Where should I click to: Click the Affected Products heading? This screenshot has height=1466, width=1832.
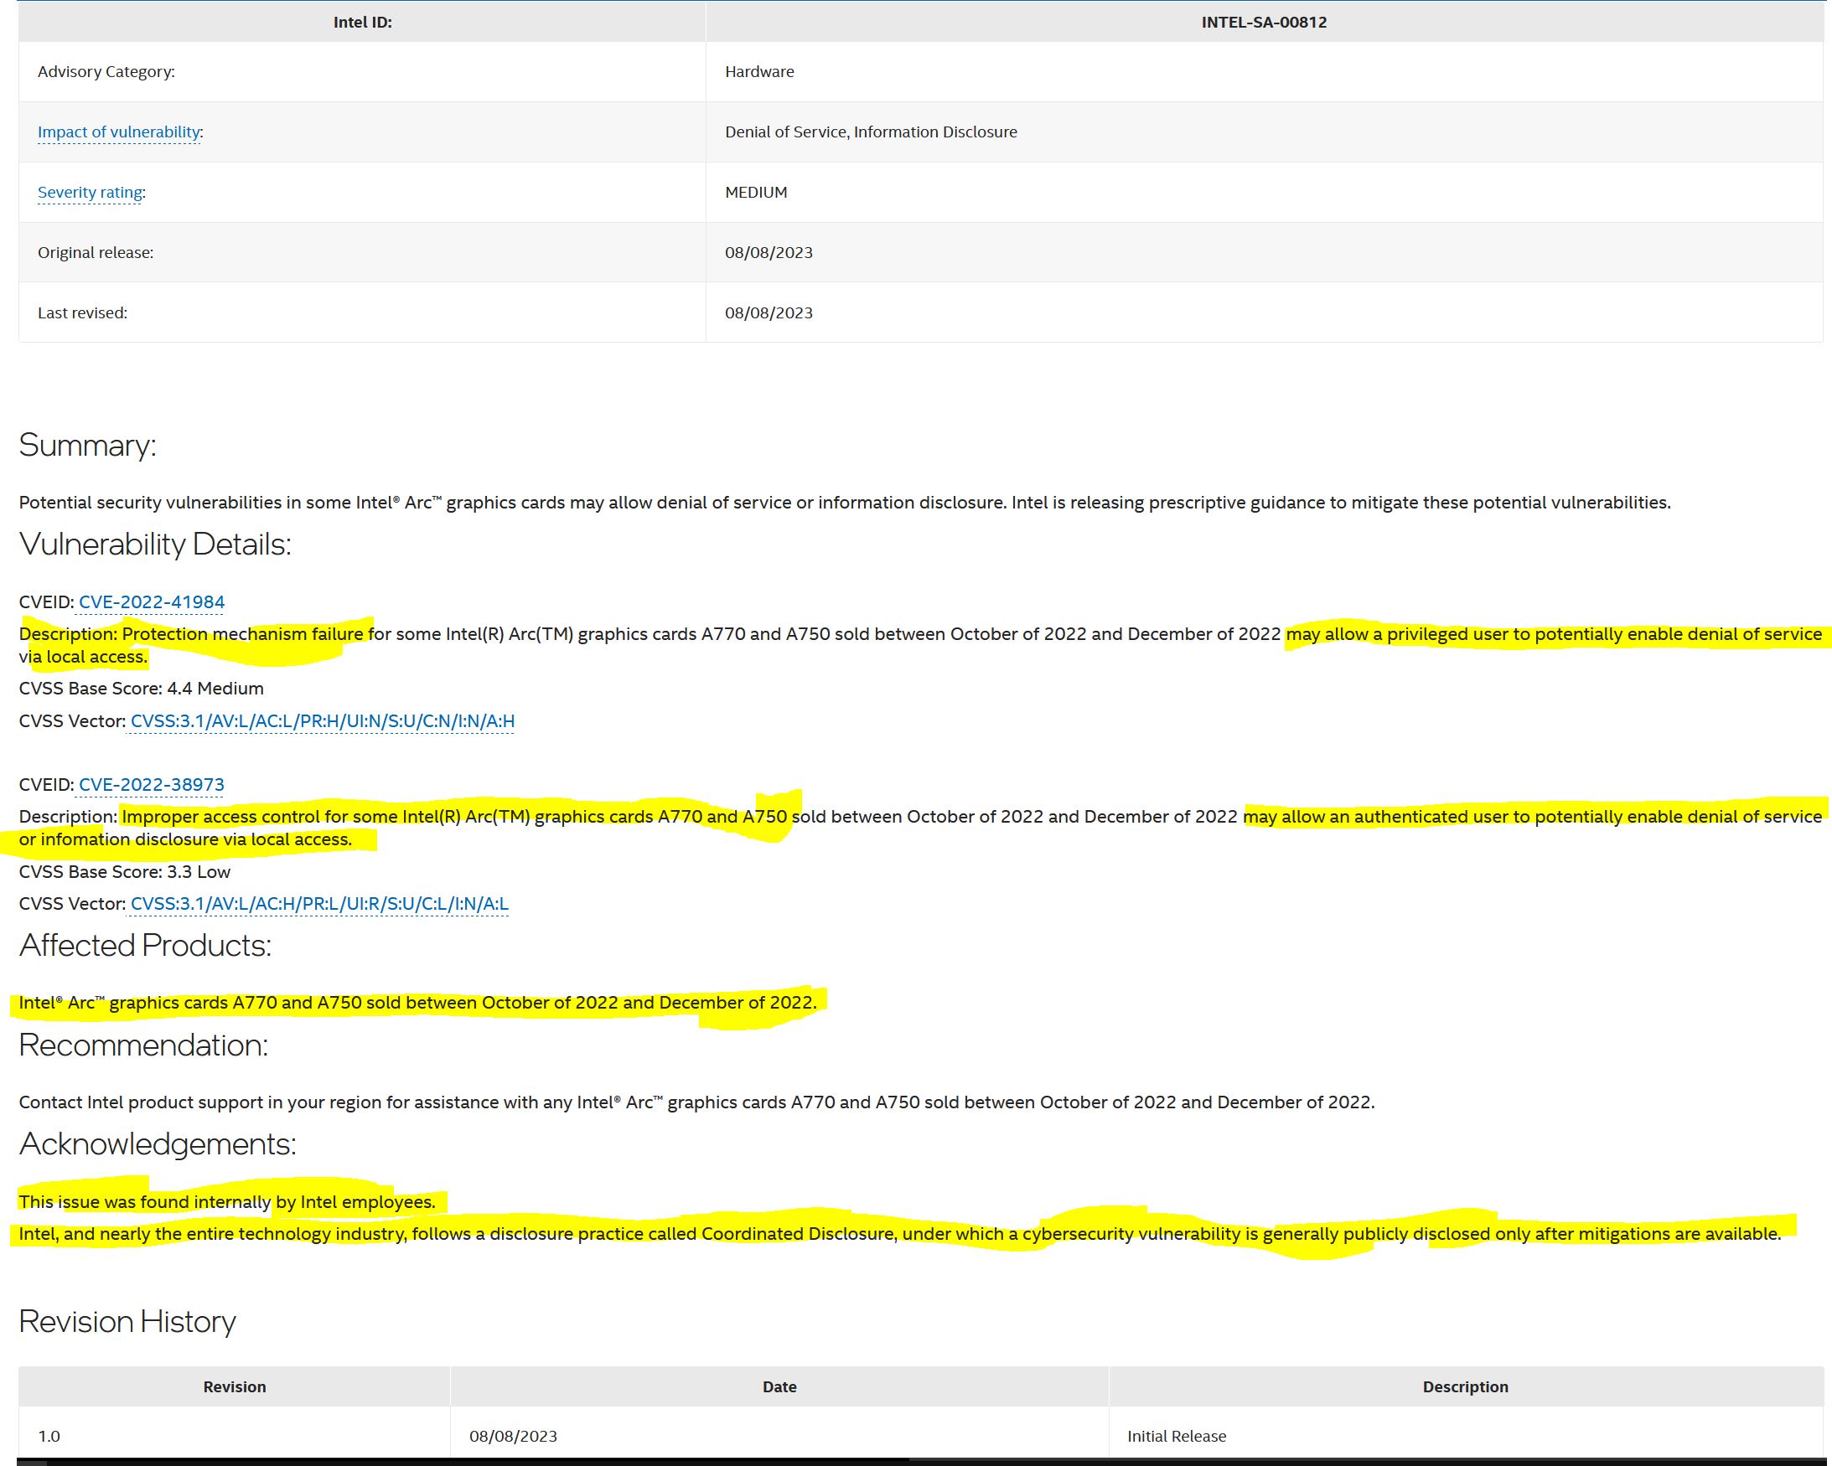(x=144, y=945)
